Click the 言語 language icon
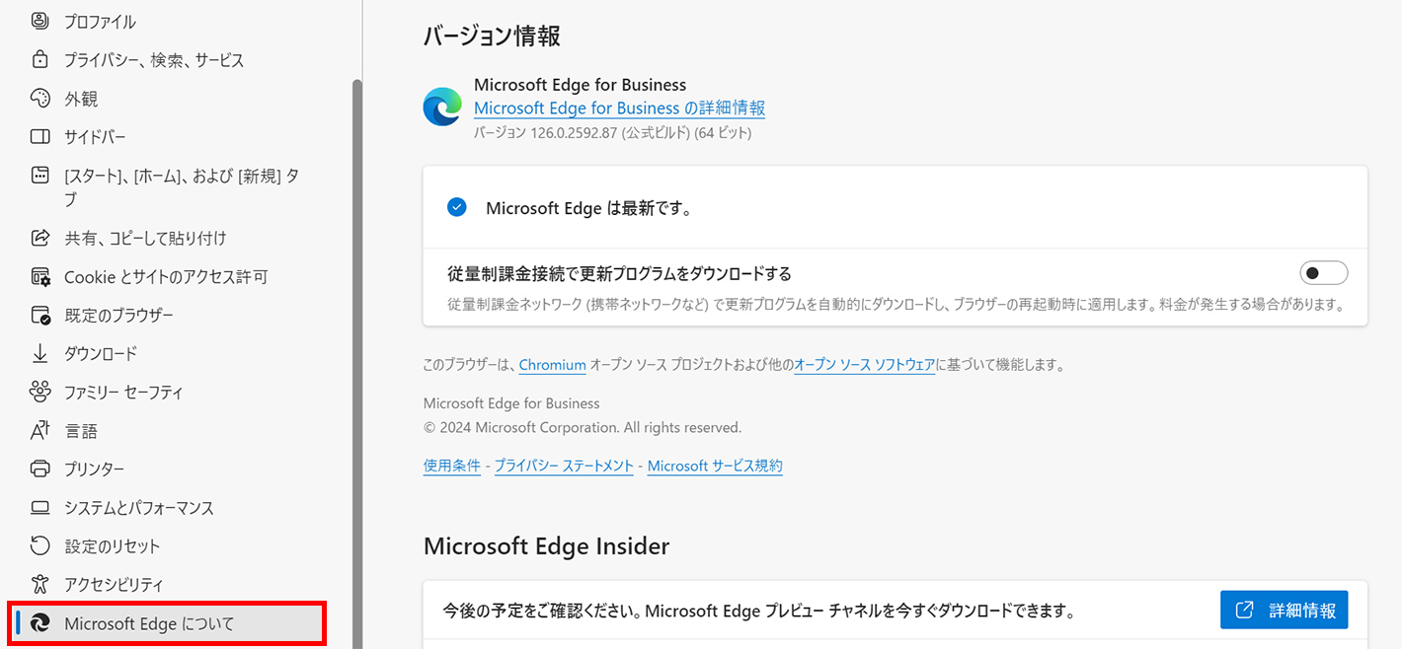Screen dimensions: 1402x649 (x=39, y=431)
